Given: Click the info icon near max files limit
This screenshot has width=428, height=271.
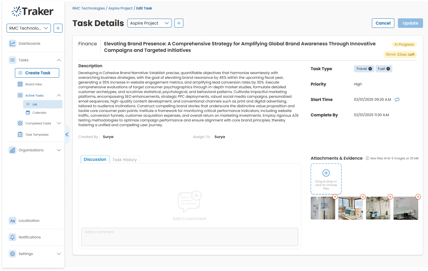Looking at the screenshot, I should click(367, 158).
